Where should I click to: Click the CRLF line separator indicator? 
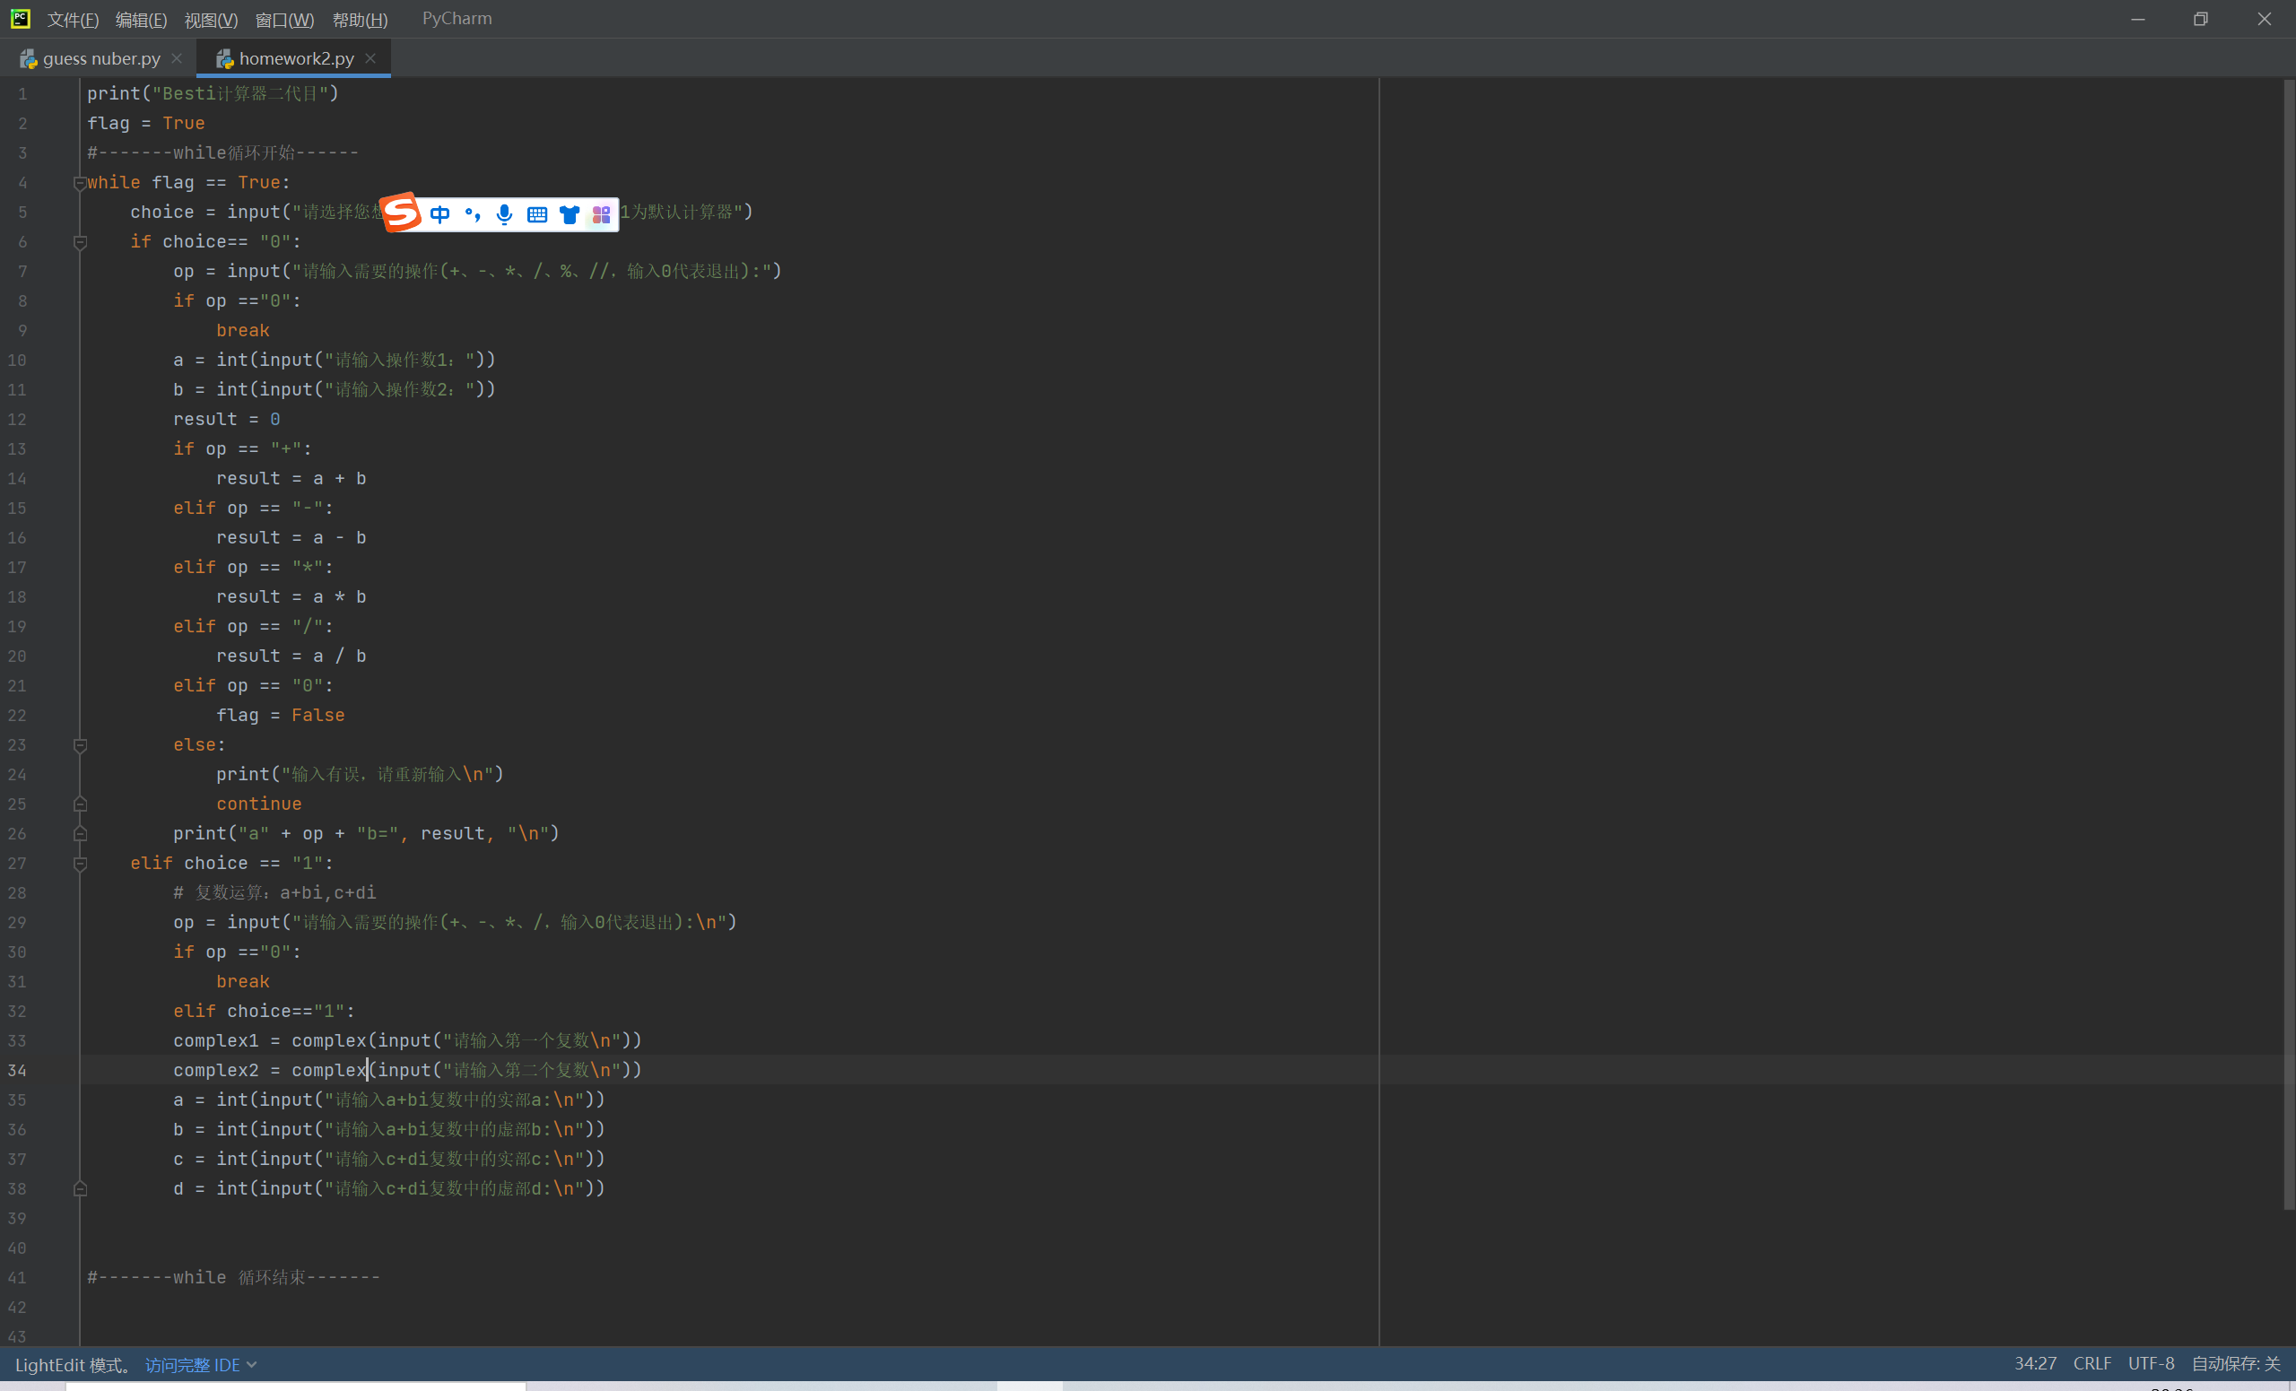tap(2092, 1363)
